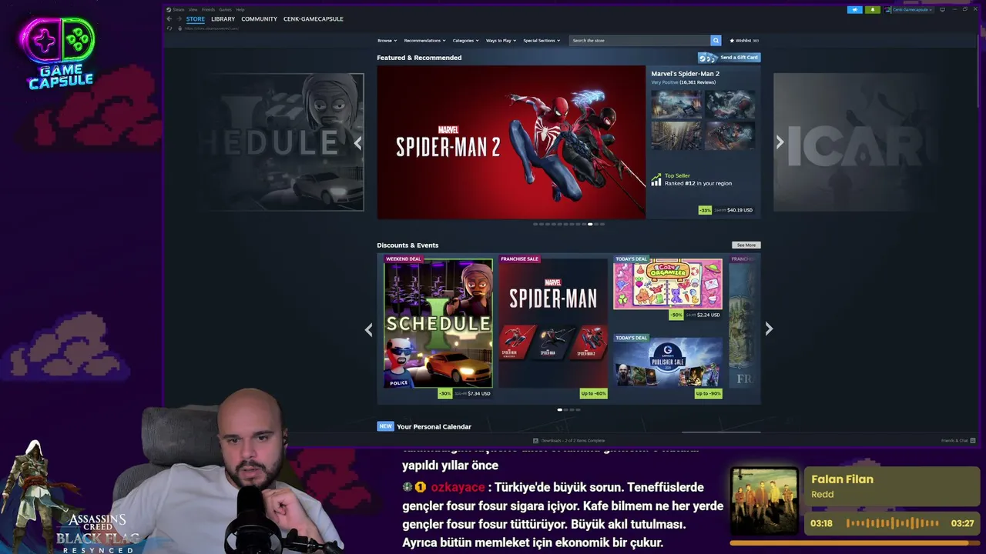Expand the Ways to Play dropdown

tap(501, 41)
